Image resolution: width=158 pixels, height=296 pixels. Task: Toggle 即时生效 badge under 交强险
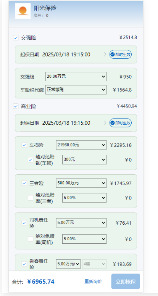tap(121, 55)
